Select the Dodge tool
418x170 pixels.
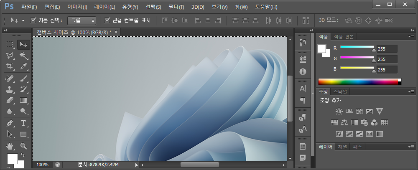click(x=23, y=111)
